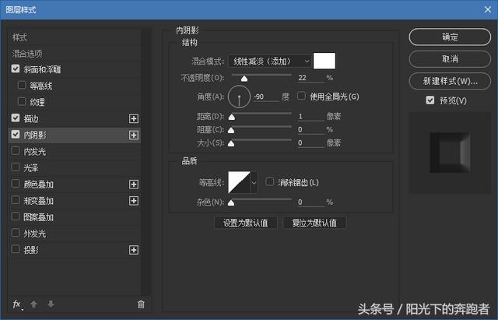
Task: Click the 距离(D) slider handle
Action: [232, 117]
